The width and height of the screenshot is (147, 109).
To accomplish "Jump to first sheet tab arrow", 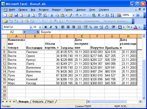I will (x=3, y=102).
